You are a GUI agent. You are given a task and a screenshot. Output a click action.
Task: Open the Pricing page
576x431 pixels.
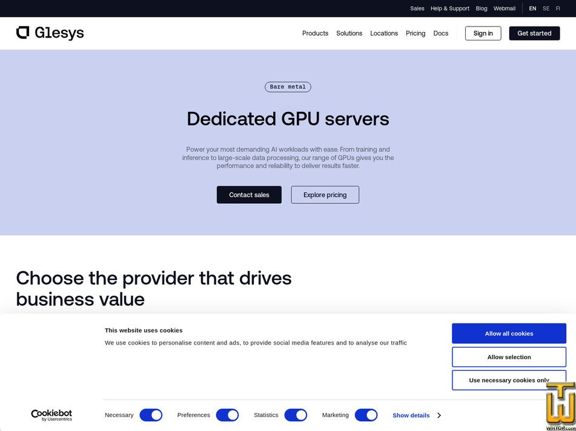pyautogui.click(x=415, y=33)
